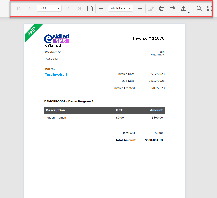Switch to full screen mode
This screenshot has width=217, height=198.
pyautogui.click(x=210, y=8)
